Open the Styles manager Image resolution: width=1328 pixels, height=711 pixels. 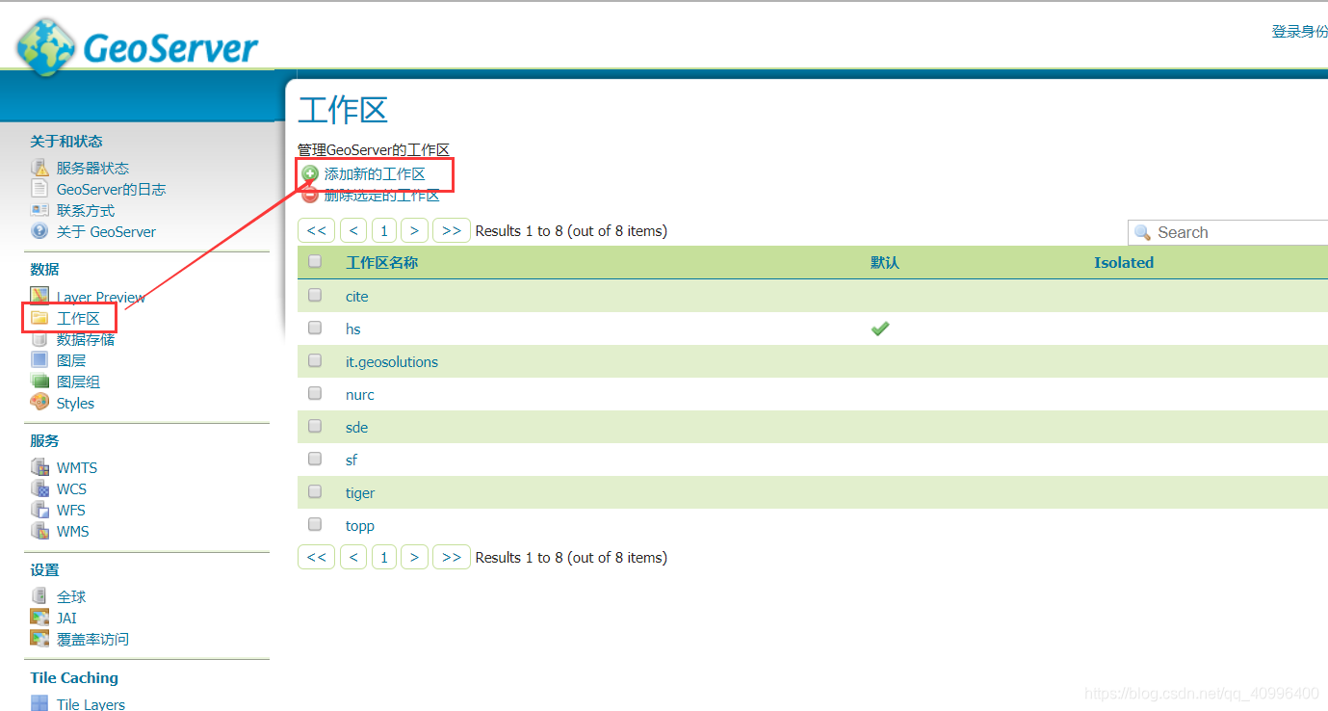(74, 403)
